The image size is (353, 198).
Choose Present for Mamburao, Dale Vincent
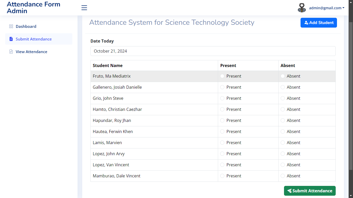[222, 176]
